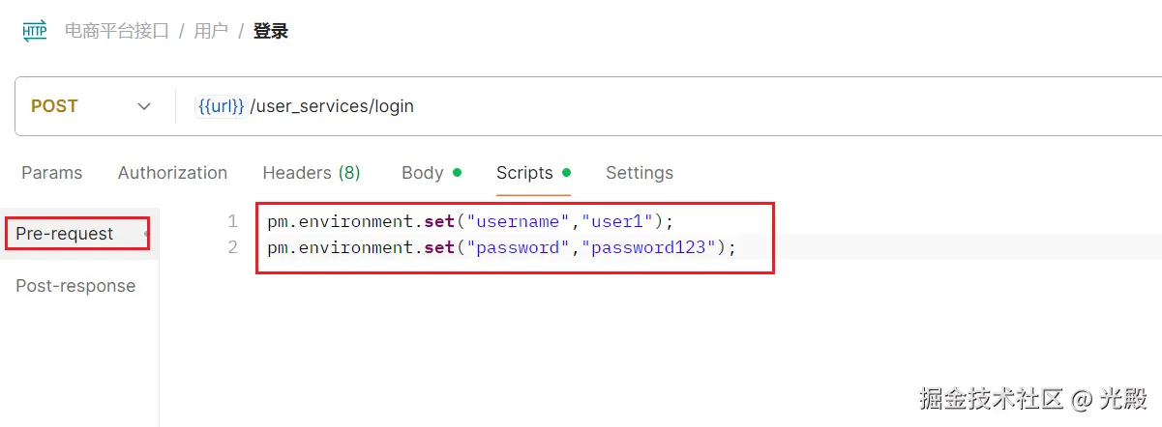This screenshot has width=1162, height=427.
Task: Click the {{url}} variable in the URL bar
Action: pyautogui.click(x=221, y=106)
